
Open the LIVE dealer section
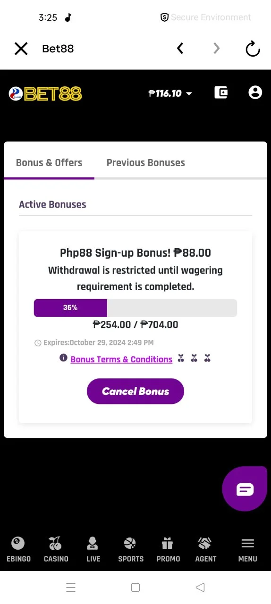pyautogui.click(x=93, y=550)
